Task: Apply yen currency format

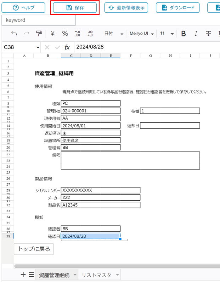Action: tap(52, 34)
